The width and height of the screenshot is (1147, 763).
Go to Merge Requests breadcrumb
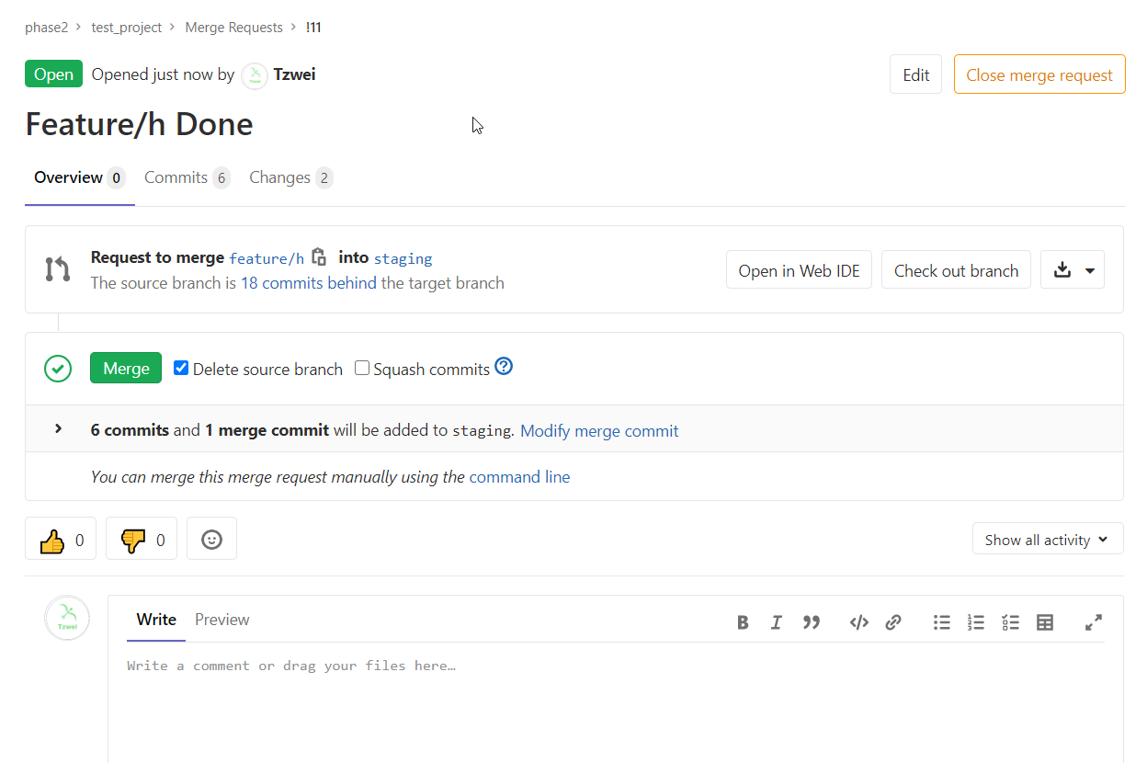234,28
